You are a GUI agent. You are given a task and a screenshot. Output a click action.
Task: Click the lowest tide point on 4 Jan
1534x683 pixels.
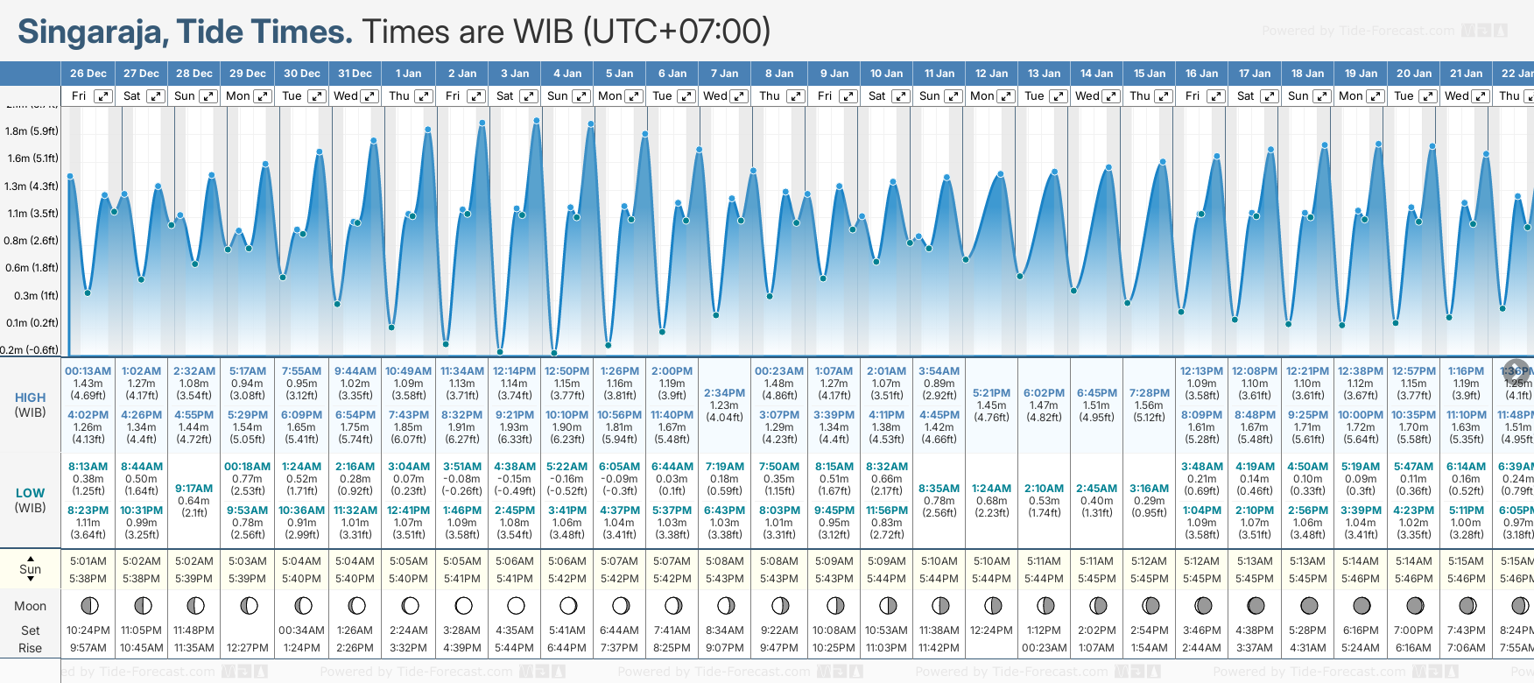[554, 353]
